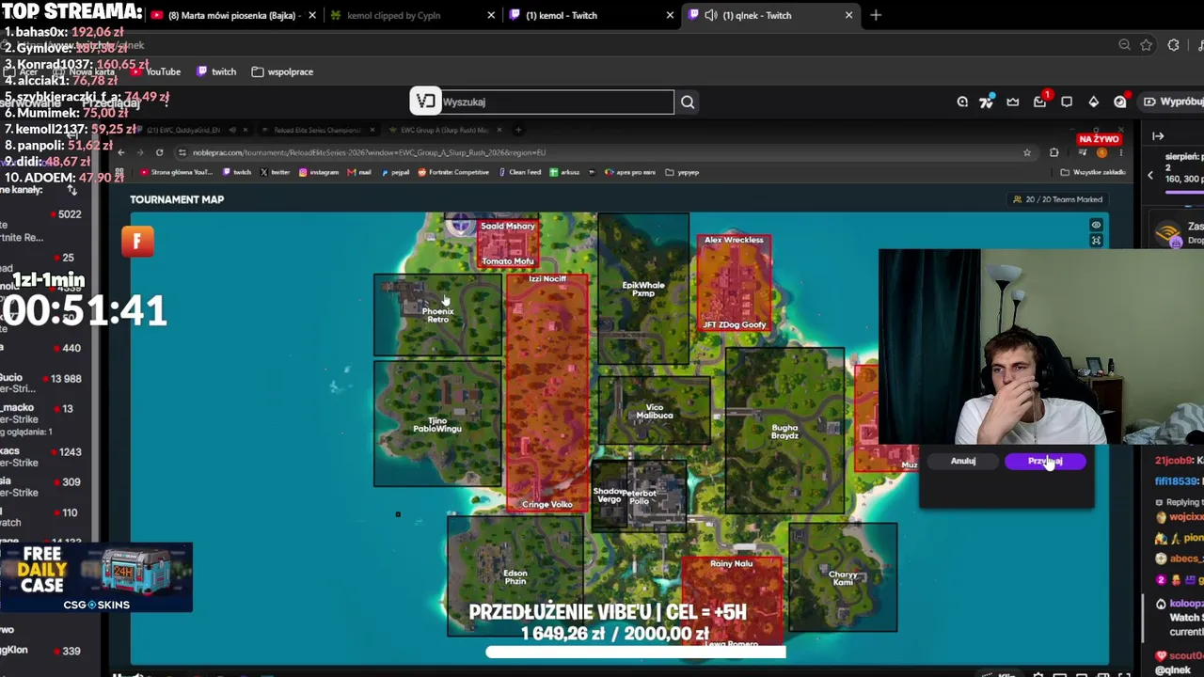This screenshot has height=677, width=1204.
Task: Select the Bugha Braydz zone on map
Action: coord(784,432)
